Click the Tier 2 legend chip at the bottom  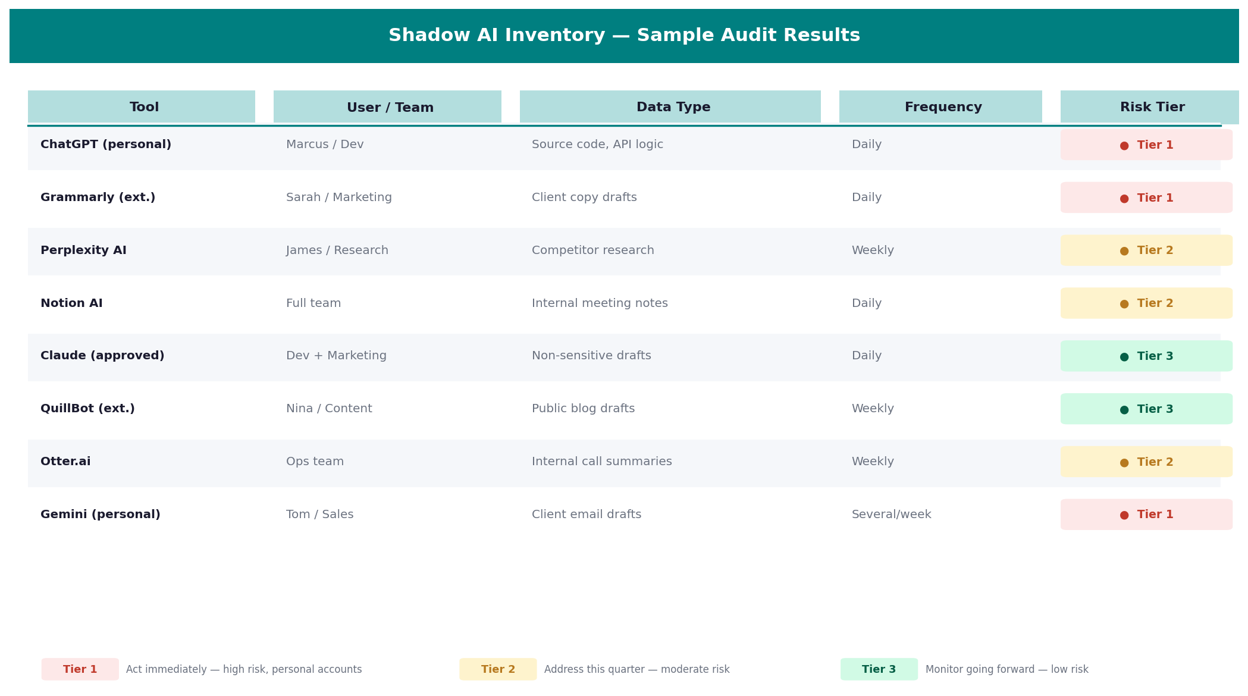tap(498, 669)
